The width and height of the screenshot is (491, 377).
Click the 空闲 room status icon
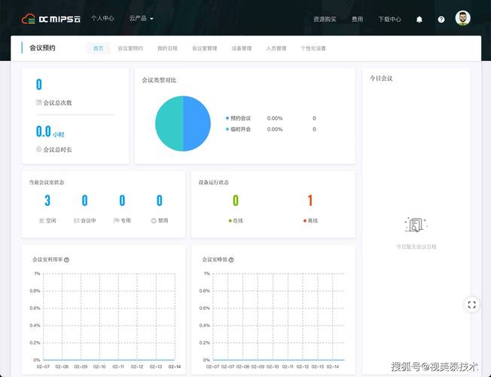(41, 220)
